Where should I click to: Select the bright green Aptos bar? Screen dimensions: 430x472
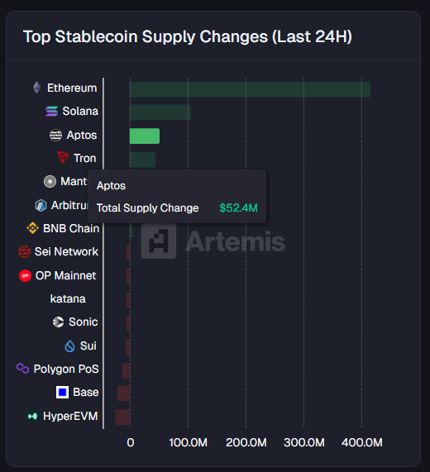[145, 136]
